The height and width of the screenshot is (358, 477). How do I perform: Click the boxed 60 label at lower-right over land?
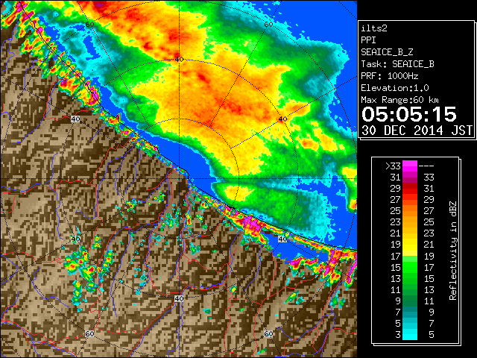click(x=268, y=334)
